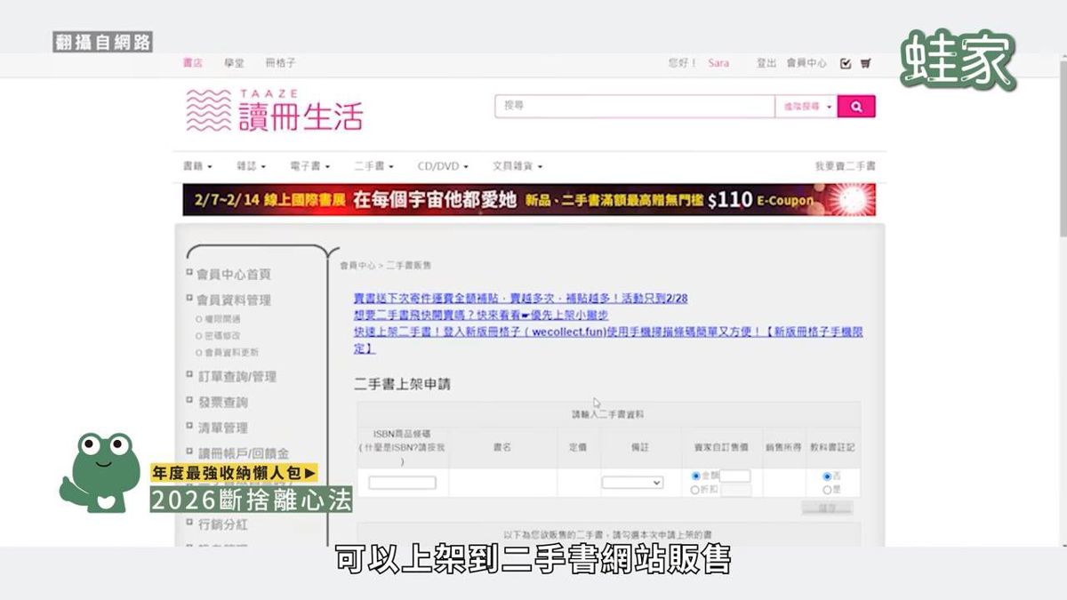Select the 金額 radio button

[695, 476]
